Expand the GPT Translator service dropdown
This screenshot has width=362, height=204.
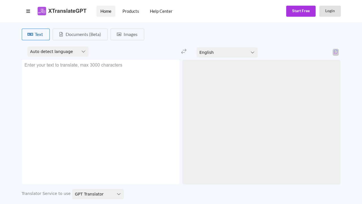point(98,194)
